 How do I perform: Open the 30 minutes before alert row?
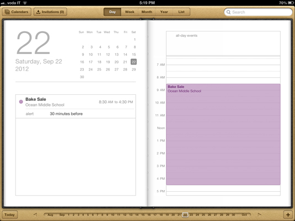tap(76, 114)
